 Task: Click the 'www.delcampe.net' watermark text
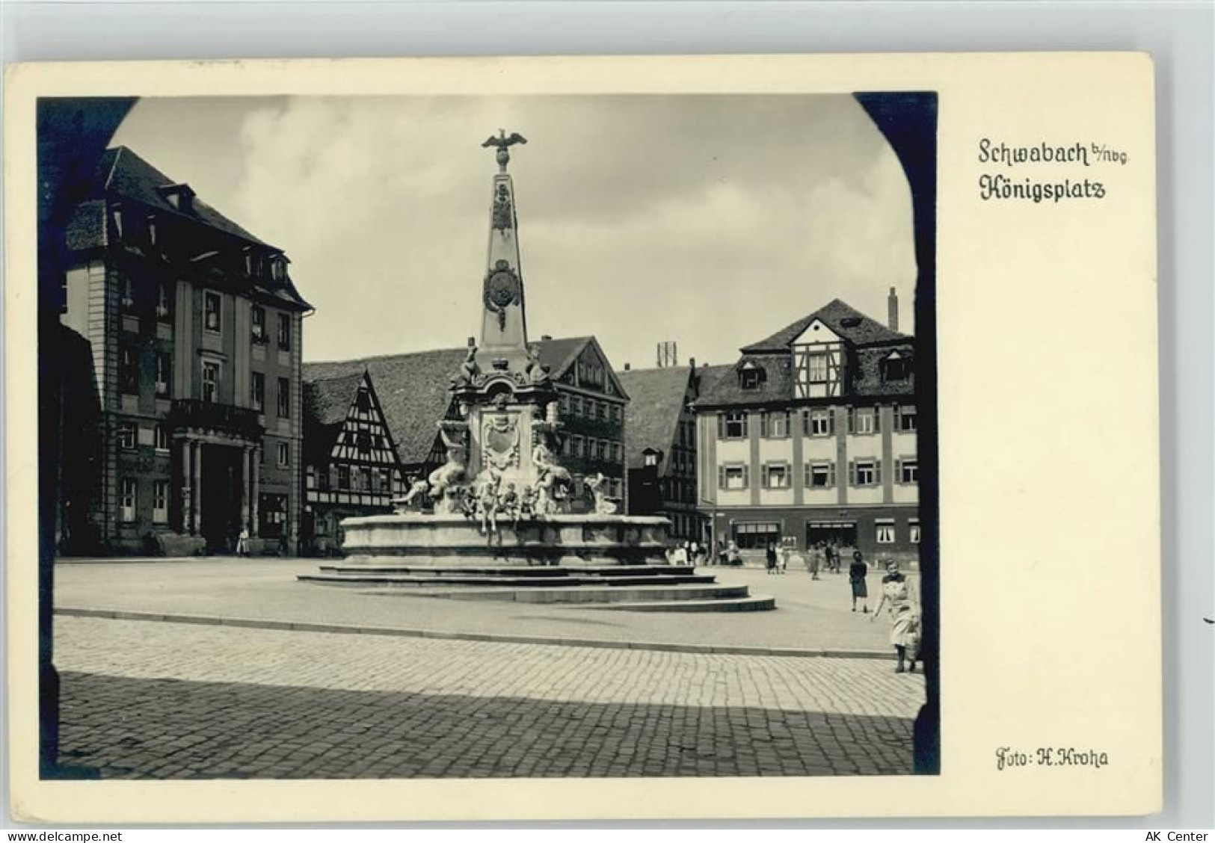pyautogui.click(x=61, y=836)
